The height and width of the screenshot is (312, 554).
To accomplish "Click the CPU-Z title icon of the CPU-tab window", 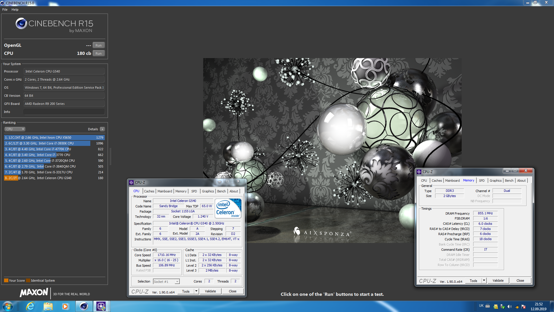I will 131,182.
